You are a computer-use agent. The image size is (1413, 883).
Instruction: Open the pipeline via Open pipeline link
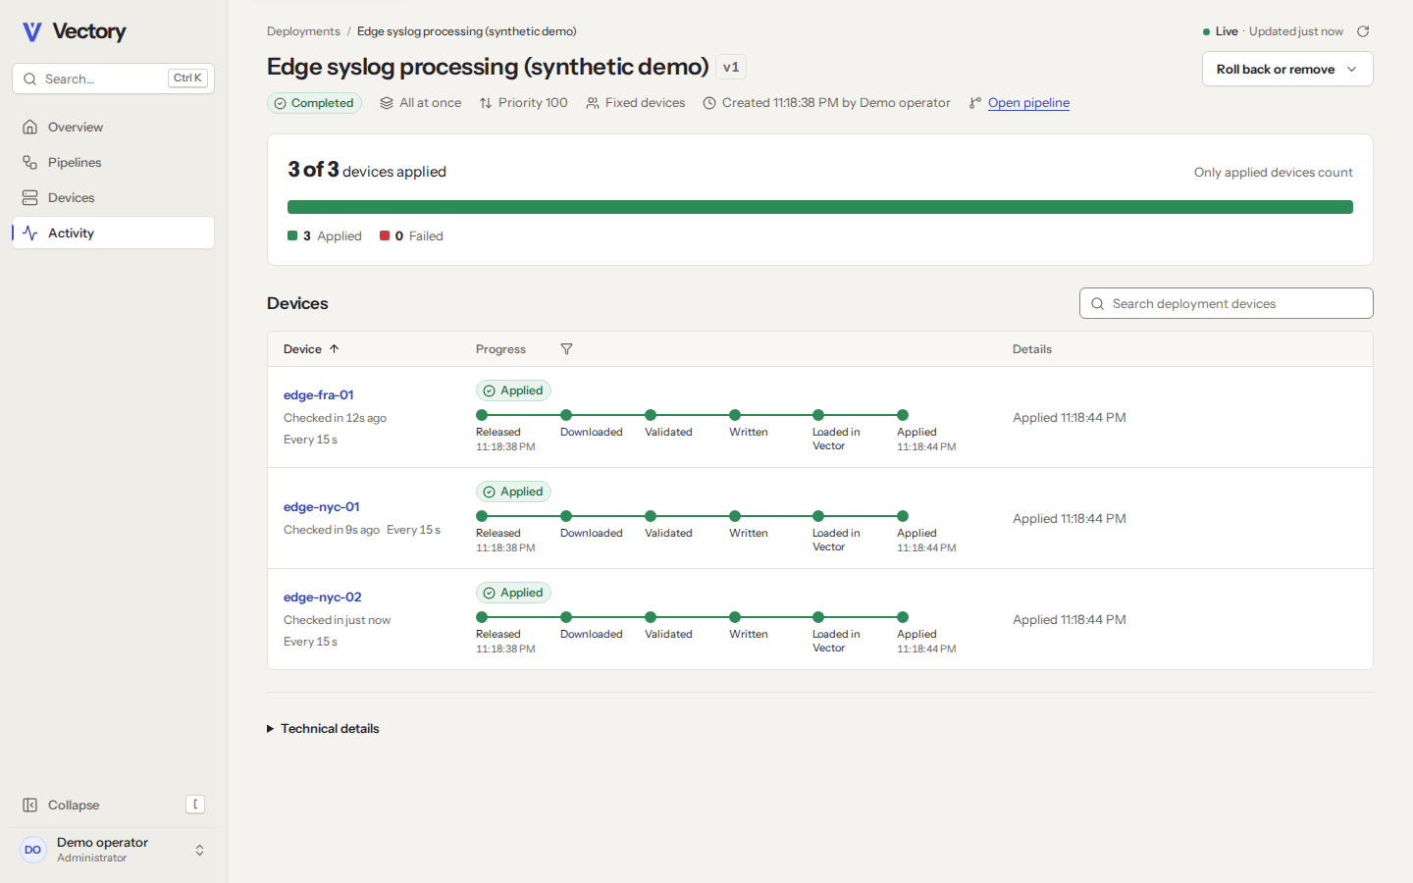point(1028,103)
